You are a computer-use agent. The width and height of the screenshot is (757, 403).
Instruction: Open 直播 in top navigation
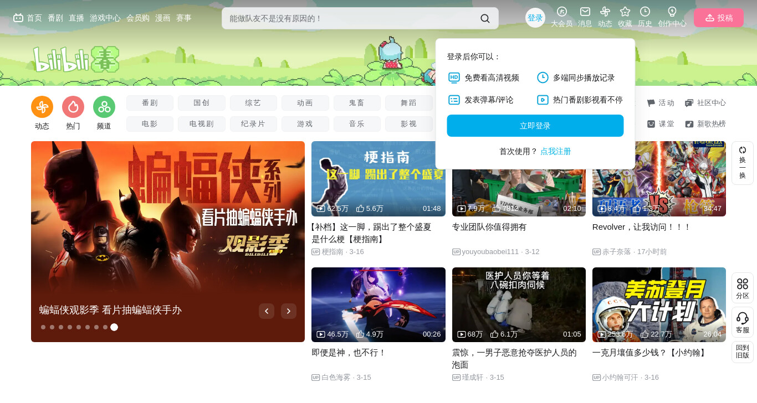pos(76,18)
